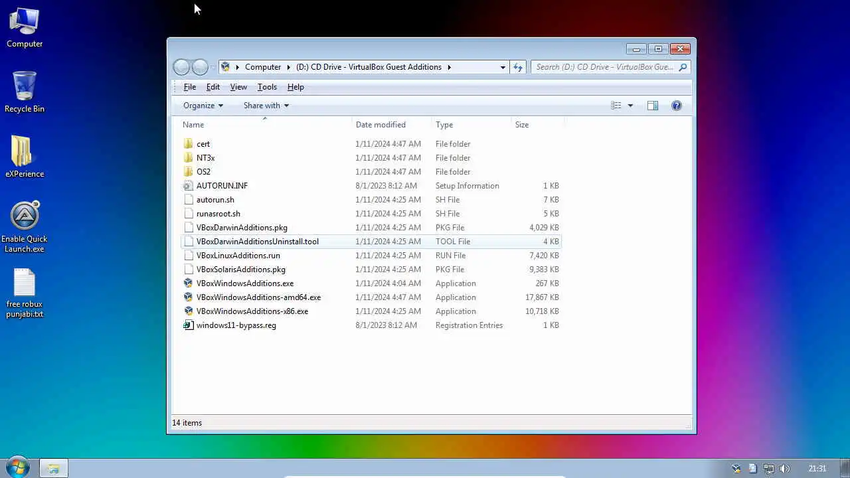Open the Explorer Help question-mark icon
Screen dimensions: 850x478
click(x=677, y=106)
